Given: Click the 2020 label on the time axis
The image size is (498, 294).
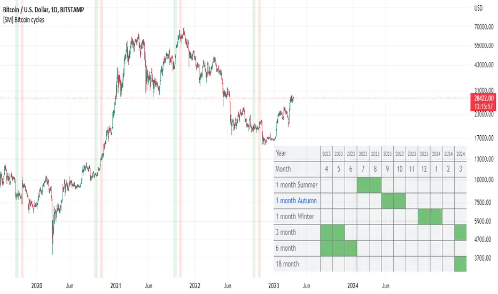Looking at the screenshot, I should click(37, 286).
